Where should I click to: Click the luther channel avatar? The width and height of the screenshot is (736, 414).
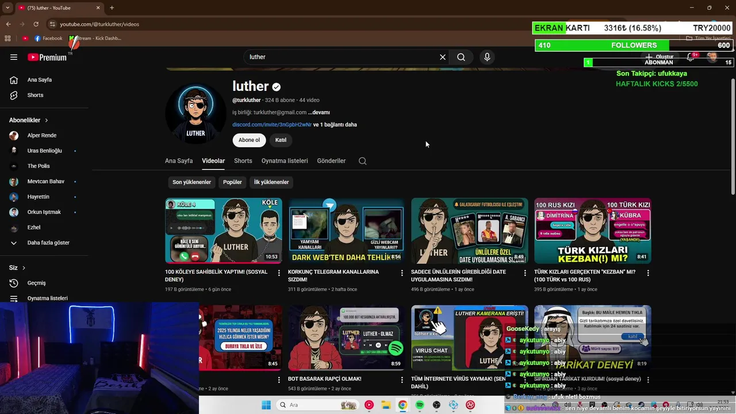[x=195, y=113]
